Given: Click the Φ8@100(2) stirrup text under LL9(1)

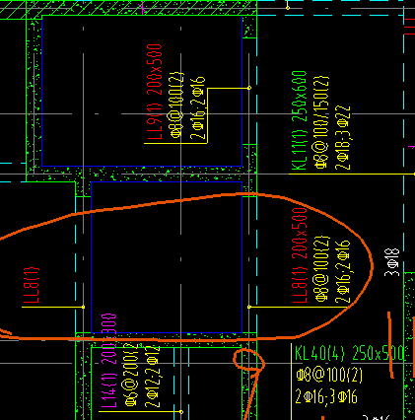Looking at the screenshot, I should [x=176, y=105].
